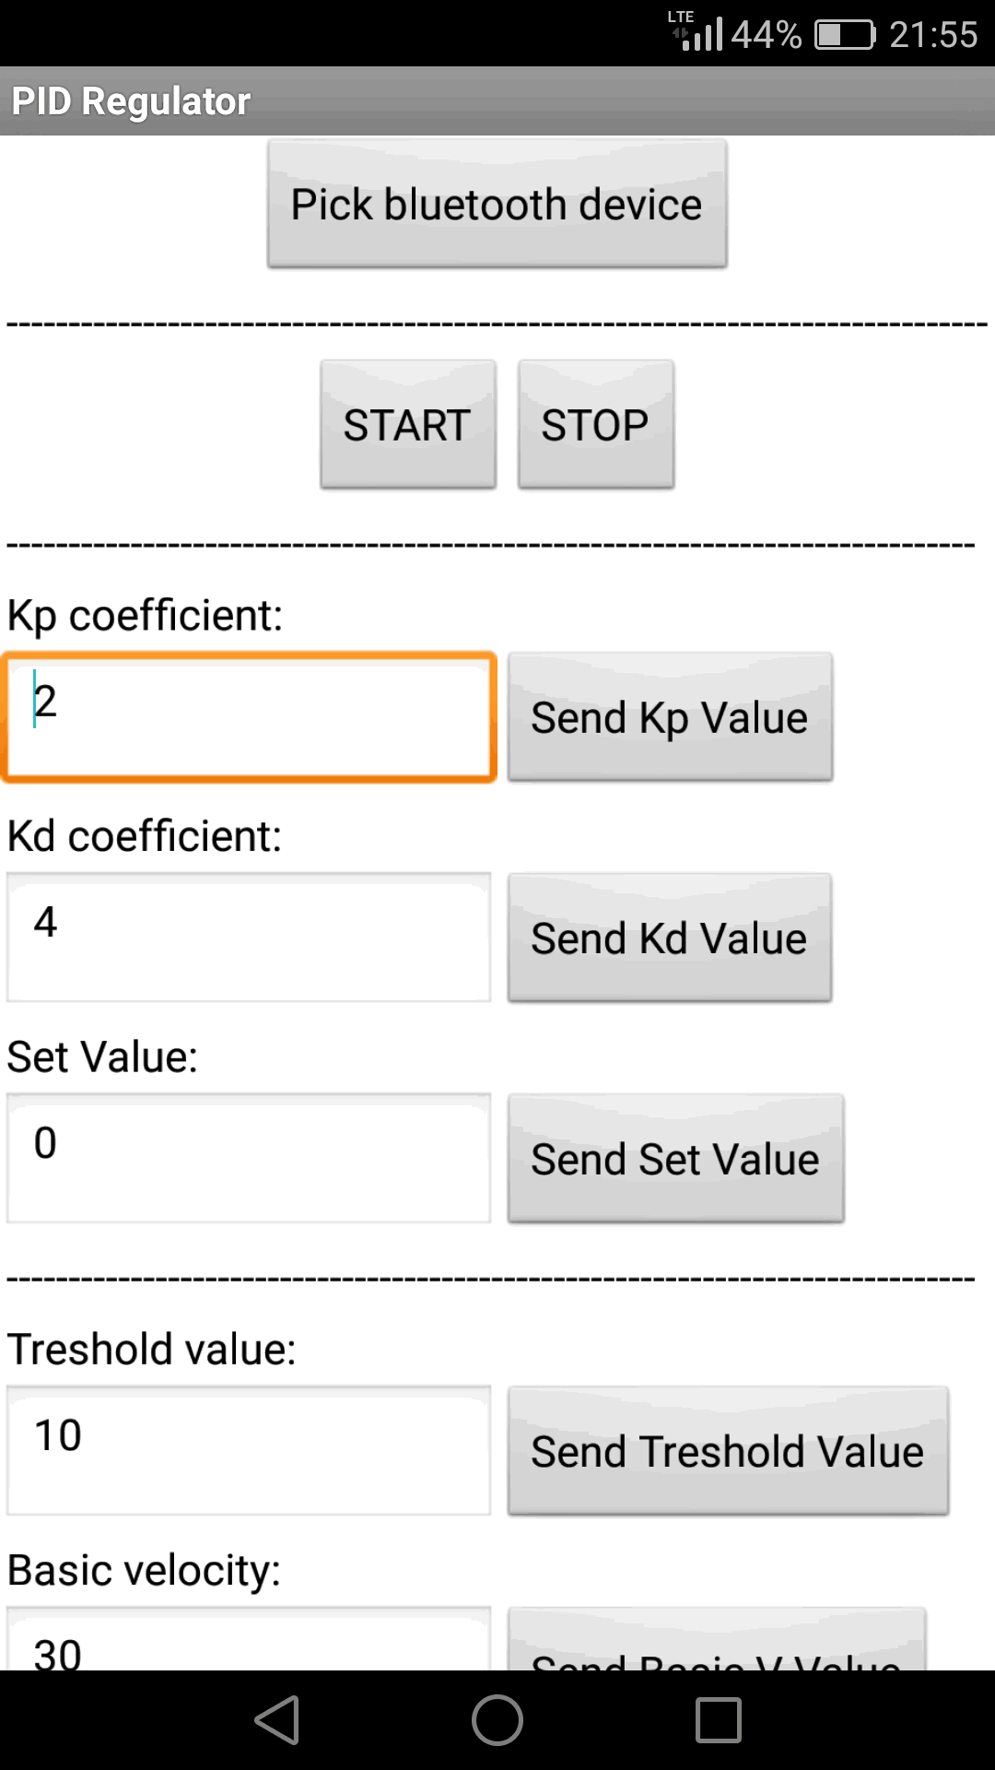Select the Basic velocity input field
The height and width of the screenshot is (1770, 995).
(x=249, y=1639)
